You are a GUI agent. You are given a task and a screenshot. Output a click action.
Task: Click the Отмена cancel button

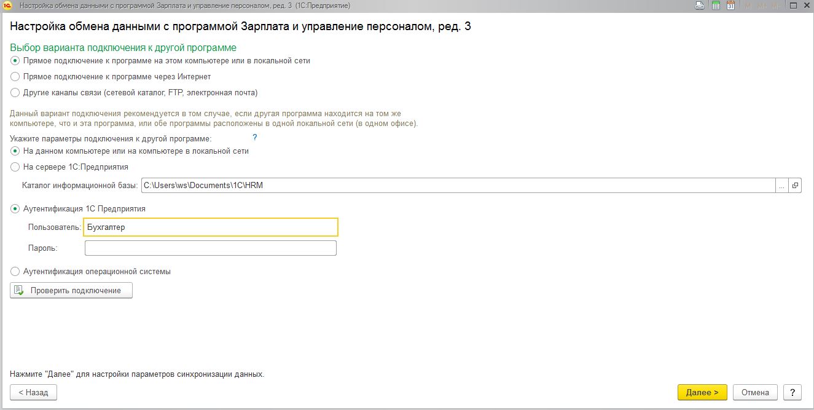tap(755, 392)
